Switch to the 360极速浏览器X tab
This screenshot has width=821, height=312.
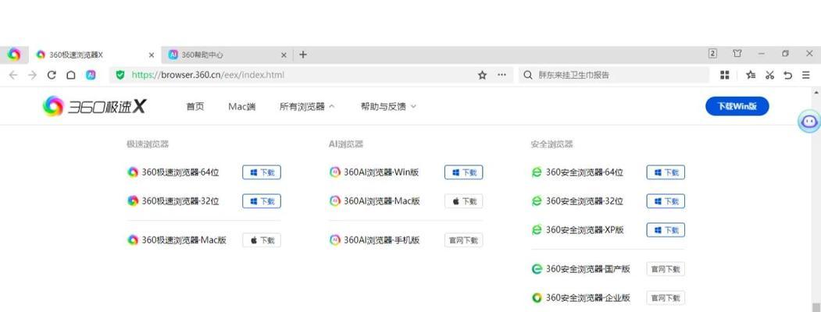pyautogui.click(x=95, y=55)
